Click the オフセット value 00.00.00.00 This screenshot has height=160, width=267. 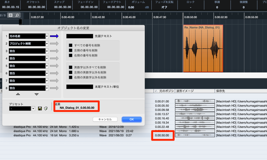click(36, 7)
